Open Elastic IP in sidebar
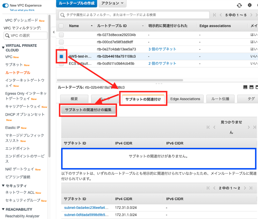Image resolution: width=258 pixels, height=219 pixels. tap(12, 128)
